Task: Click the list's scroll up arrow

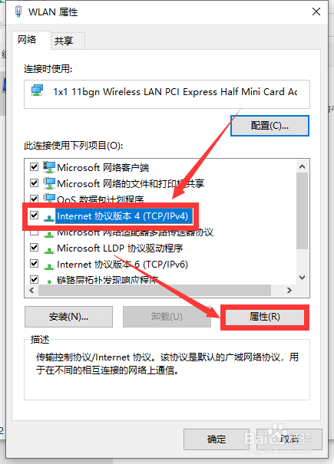Action: pyautogui.click(x=302, y=166)
